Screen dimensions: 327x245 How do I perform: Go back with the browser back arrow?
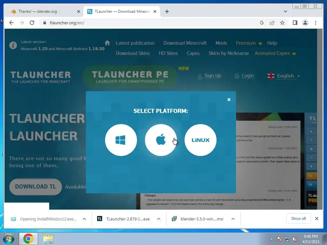click(x=11, y=23)
